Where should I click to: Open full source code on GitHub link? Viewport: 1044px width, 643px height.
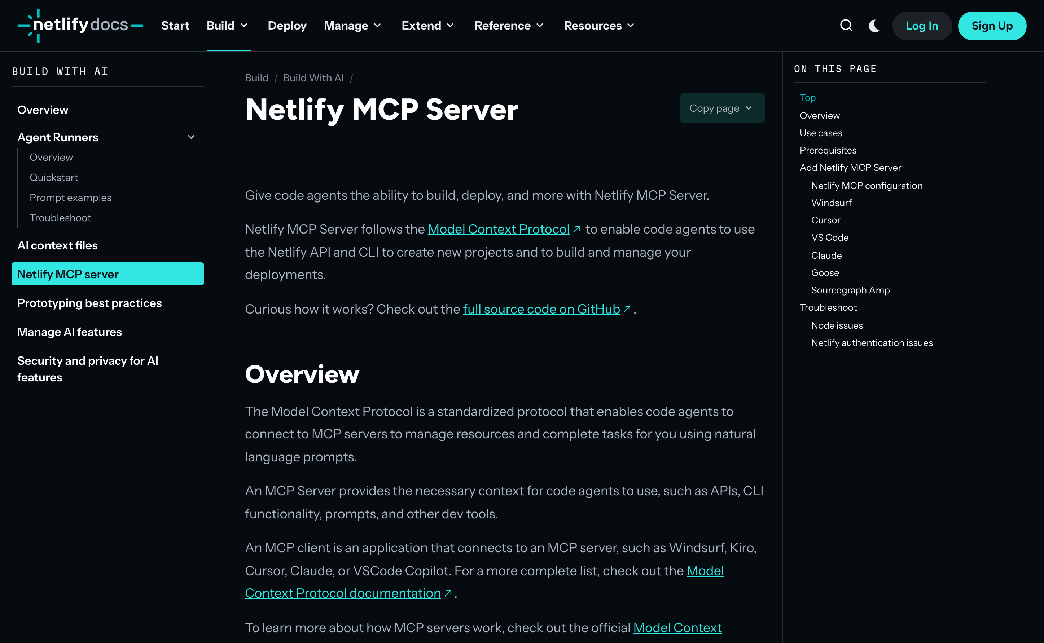[x=541, y=309]
